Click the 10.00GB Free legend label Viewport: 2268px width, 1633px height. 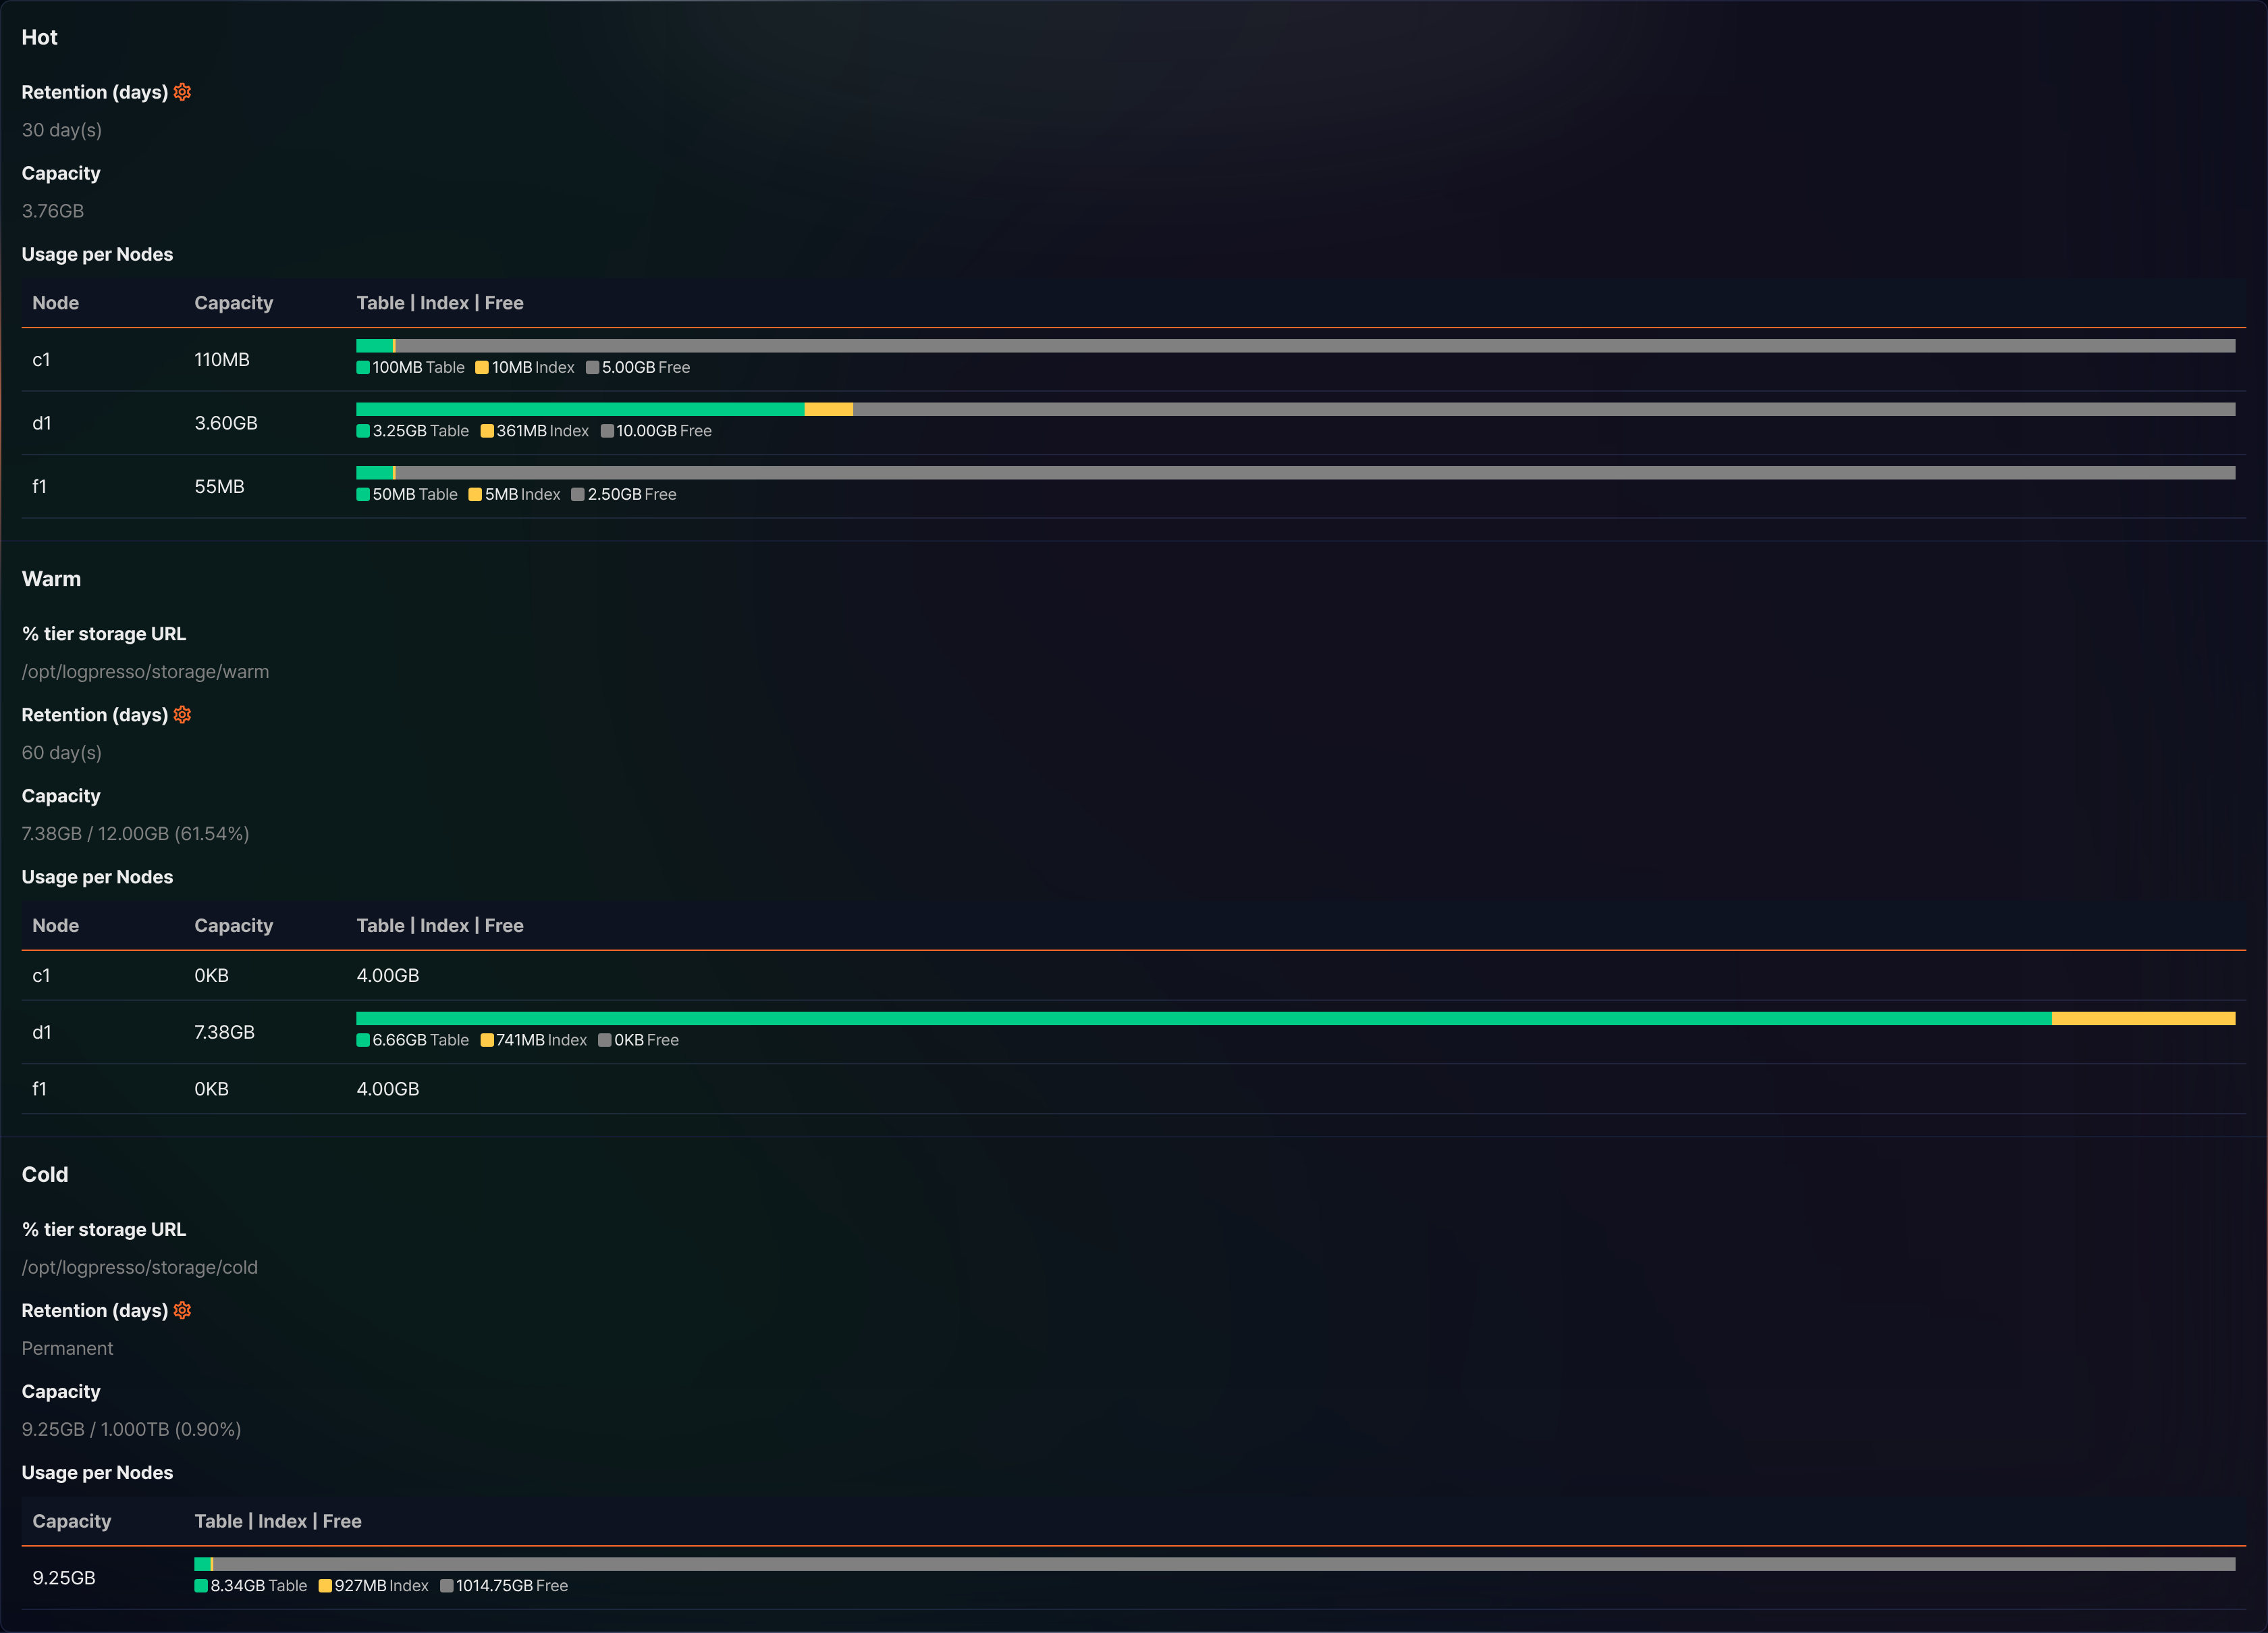pyautogui.click(x=664, y=432)
